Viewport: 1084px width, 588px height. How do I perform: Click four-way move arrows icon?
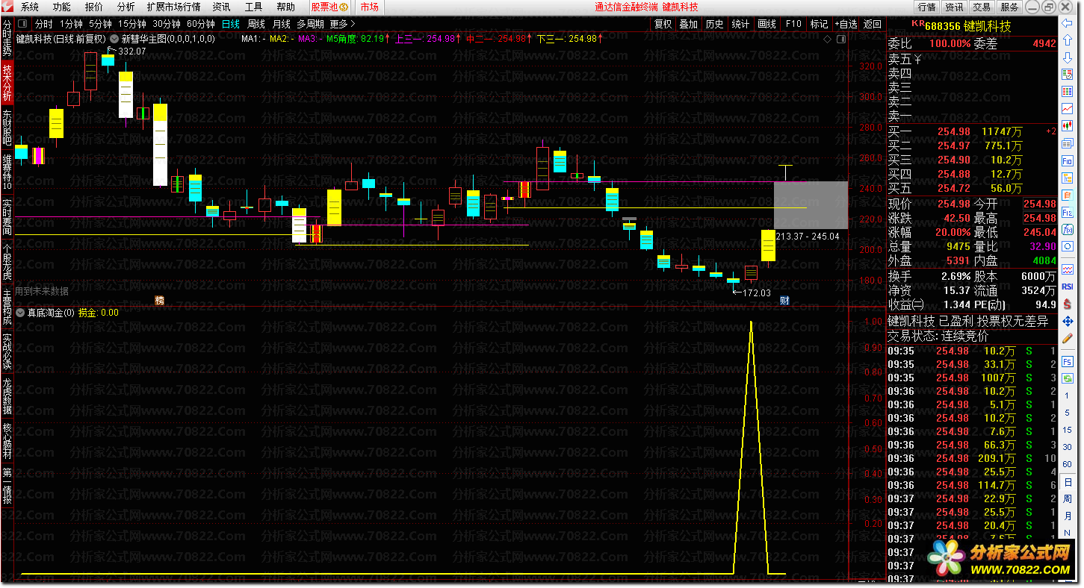click(1067, 321)
